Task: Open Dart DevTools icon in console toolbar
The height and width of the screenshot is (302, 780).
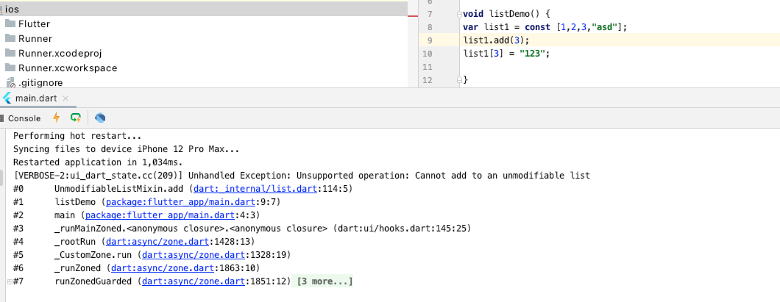Action: [100, 118]
